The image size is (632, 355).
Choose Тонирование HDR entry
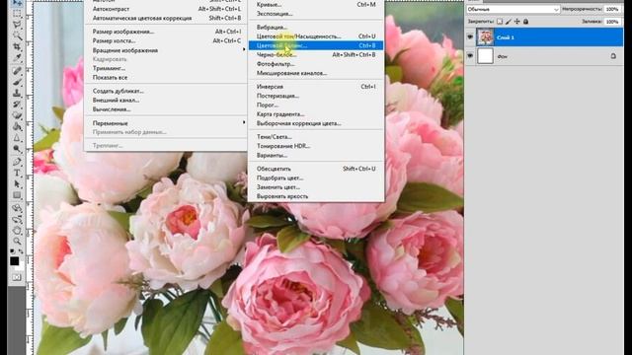pos(316,146)
